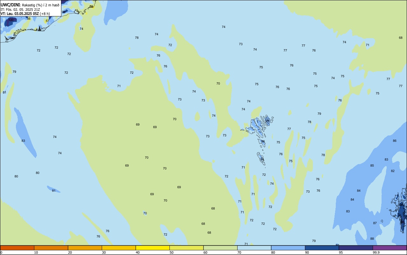Pick the yellow-green 50–60 legend swatch
407x255 pixels.
coord(186,248)
